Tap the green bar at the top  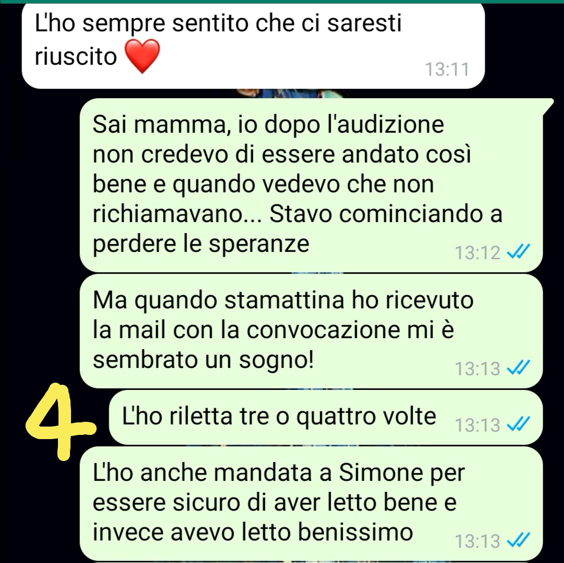[x=282, y=2]
